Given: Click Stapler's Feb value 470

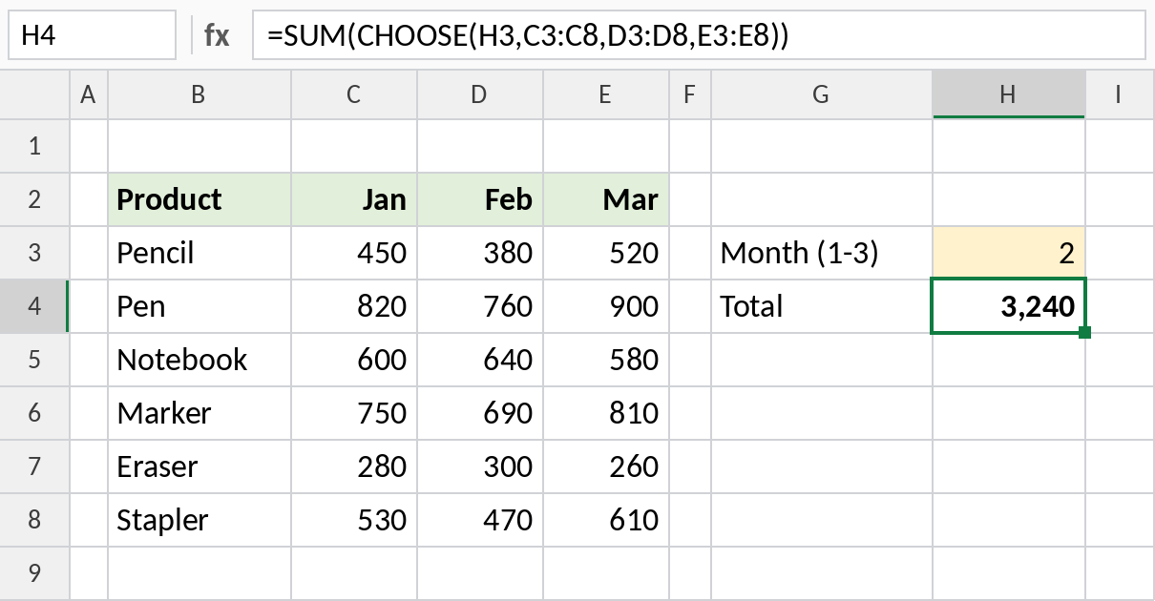Looking at the screenshot, I should point(480,520).
